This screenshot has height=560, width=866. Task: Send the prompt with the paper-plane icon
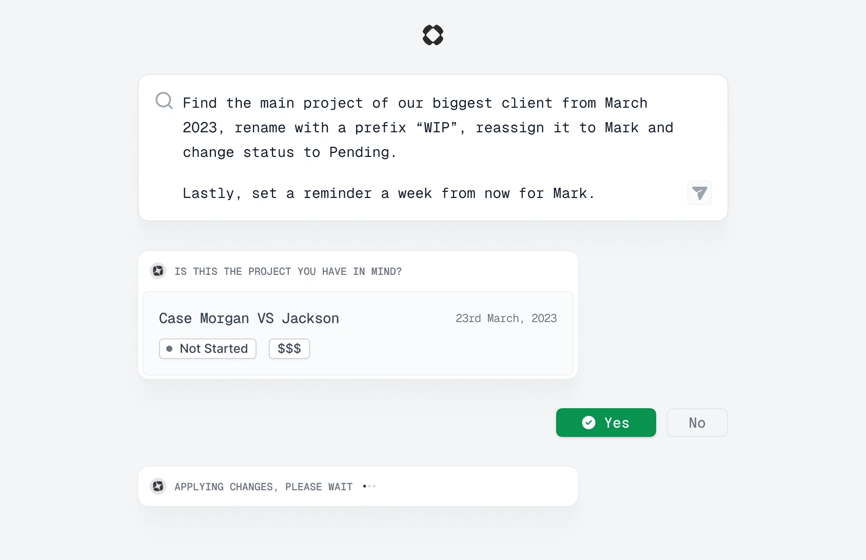(700, 193)
